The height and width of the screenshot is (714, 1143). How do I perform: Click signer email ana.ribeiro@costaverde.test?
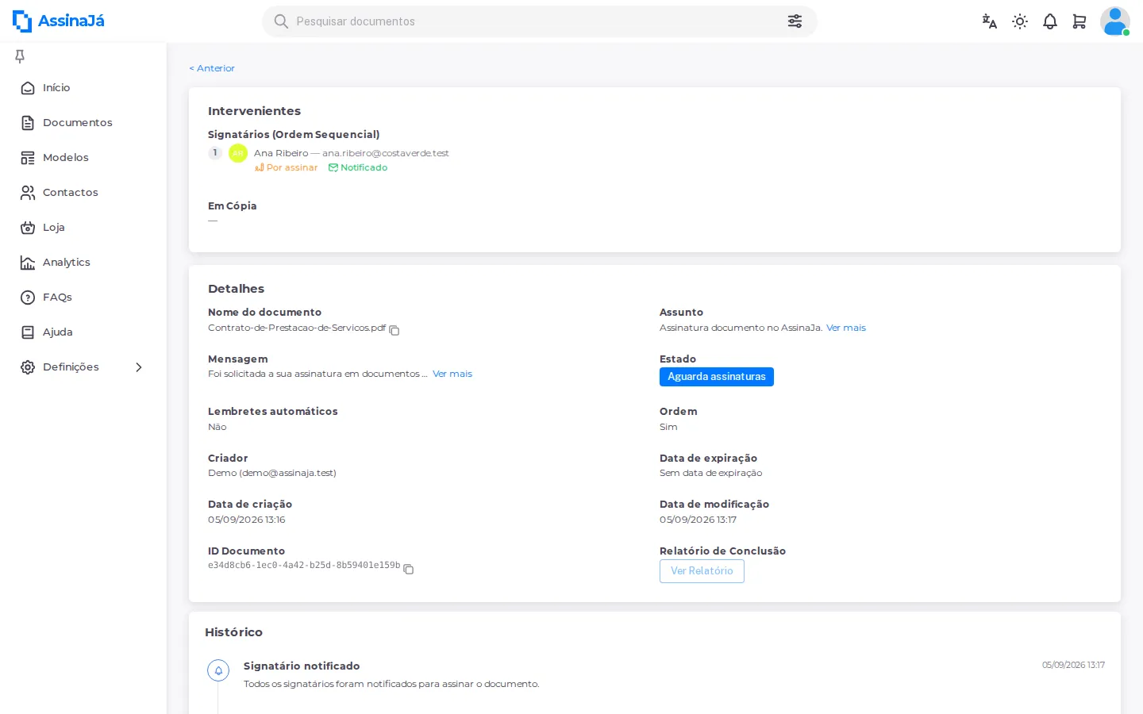pyautogui.click(x=386, y=153)
